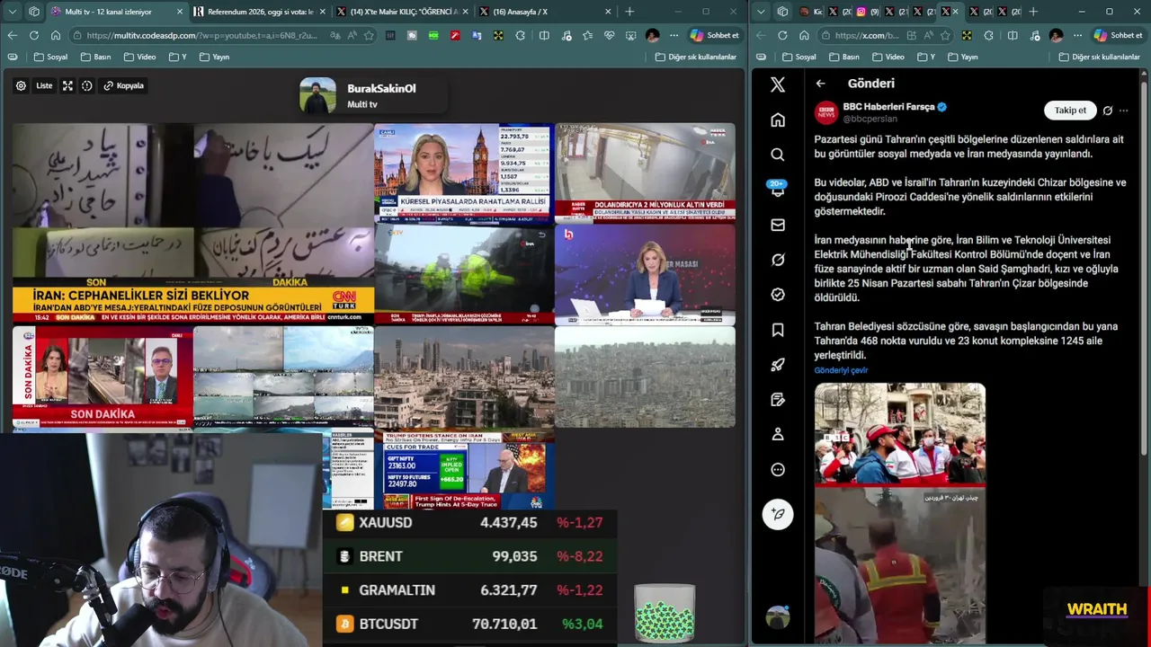Click refresh in the x.com browser window

coord(782,35)
